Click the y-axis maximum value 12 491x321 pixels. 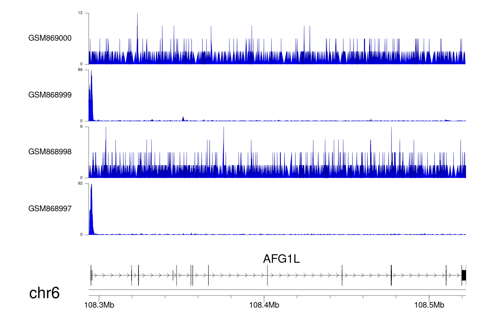pos(80,13)
